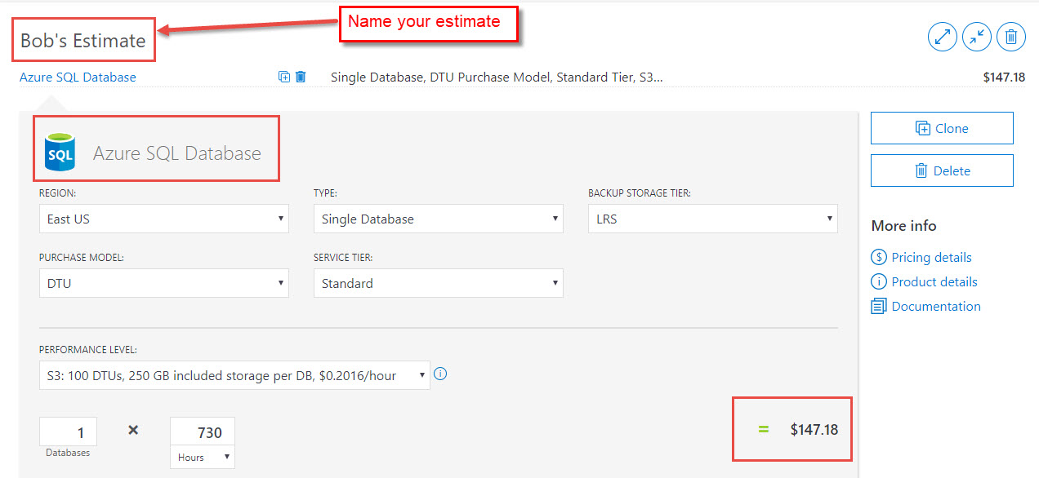1039x478 pixels.
Task: Click the More info heading
Action: pyautogui.click(x=903, y=225)
